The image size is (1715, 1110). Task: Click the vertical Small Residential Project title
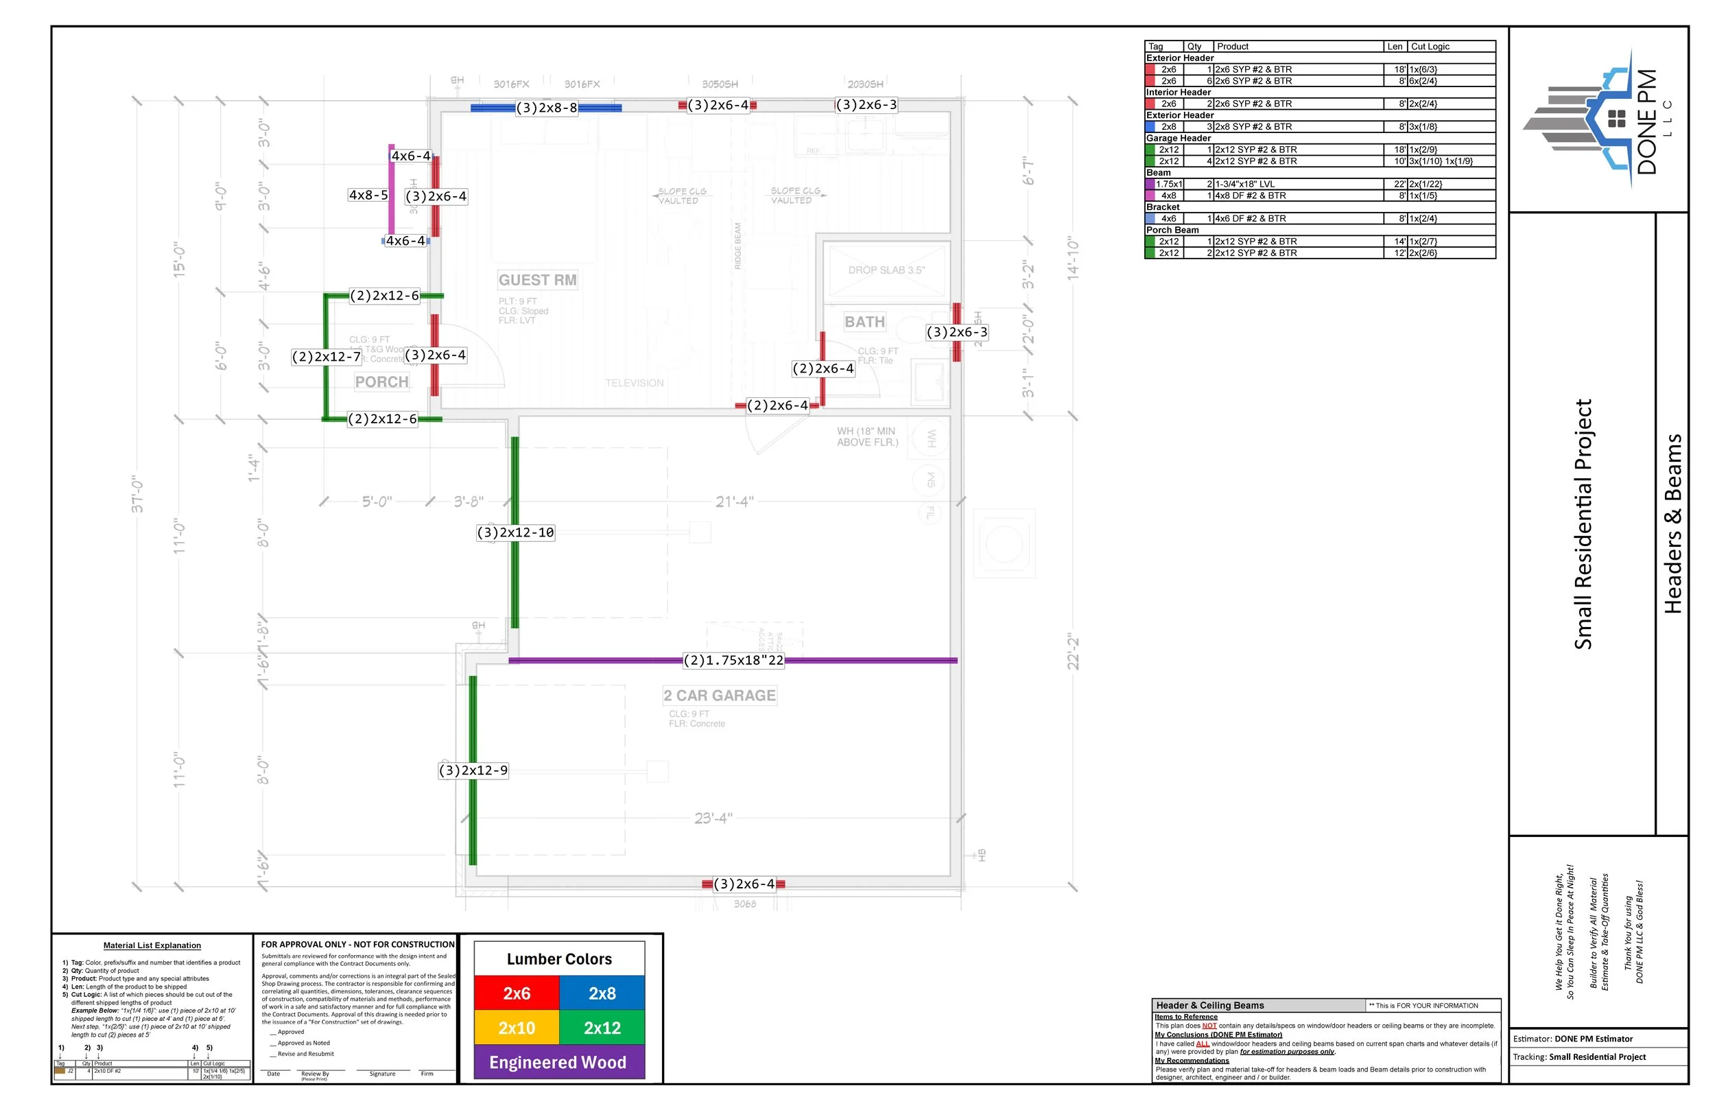(x=1583, y=525)
